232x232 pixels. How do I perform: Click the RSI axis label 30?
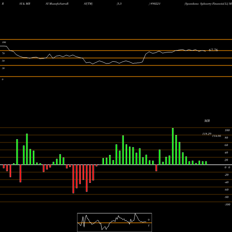[3, 68]
